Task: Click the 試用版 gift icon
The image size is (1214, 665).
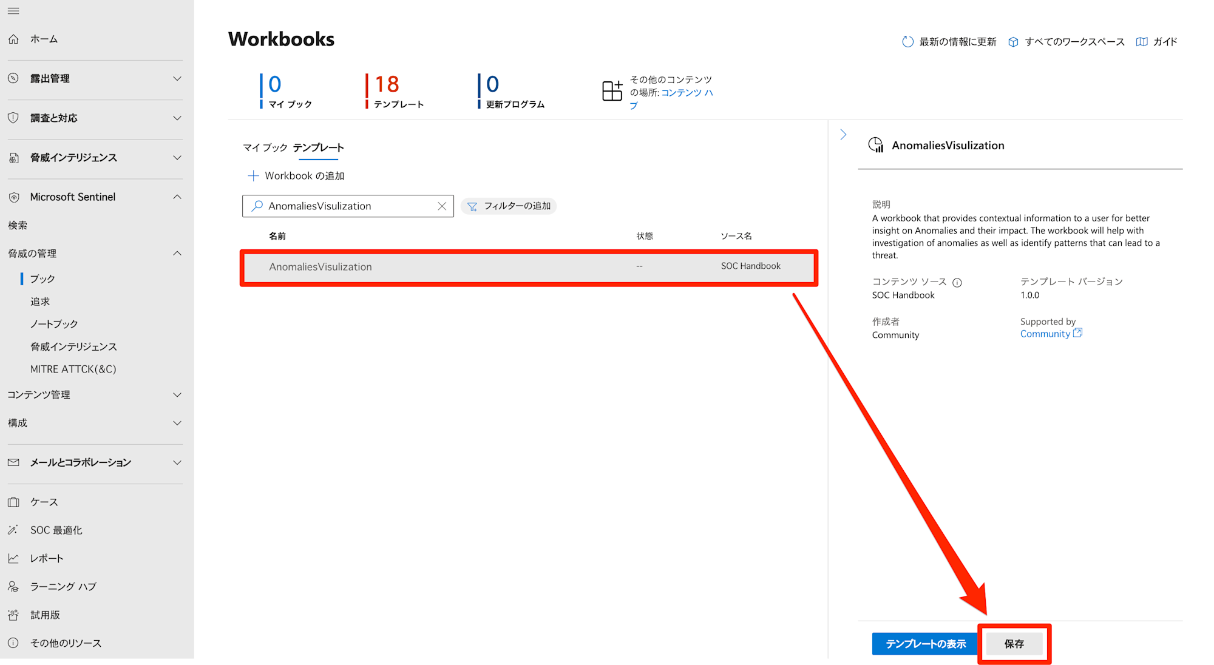Action: pyautogui.click(x=13, y=615)
